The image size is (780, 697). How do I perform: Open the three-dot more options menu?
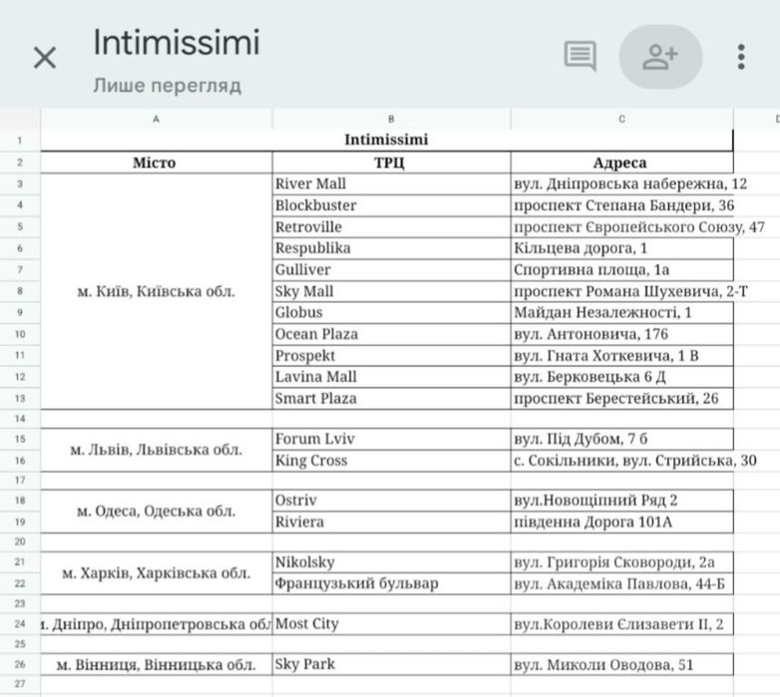pos(741,57)
